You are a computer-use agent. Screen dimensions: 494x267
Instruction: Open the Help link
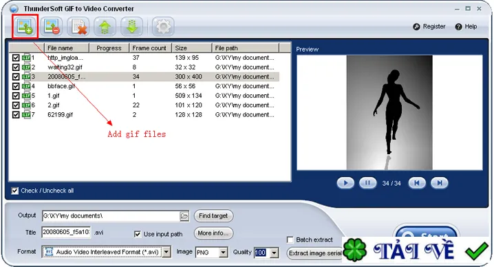[x=466, y=27]
